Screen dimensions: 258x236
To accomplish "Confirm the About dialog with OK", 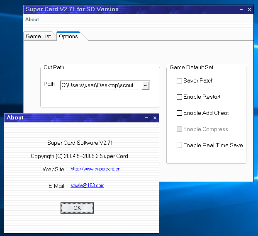I will 77,208.
